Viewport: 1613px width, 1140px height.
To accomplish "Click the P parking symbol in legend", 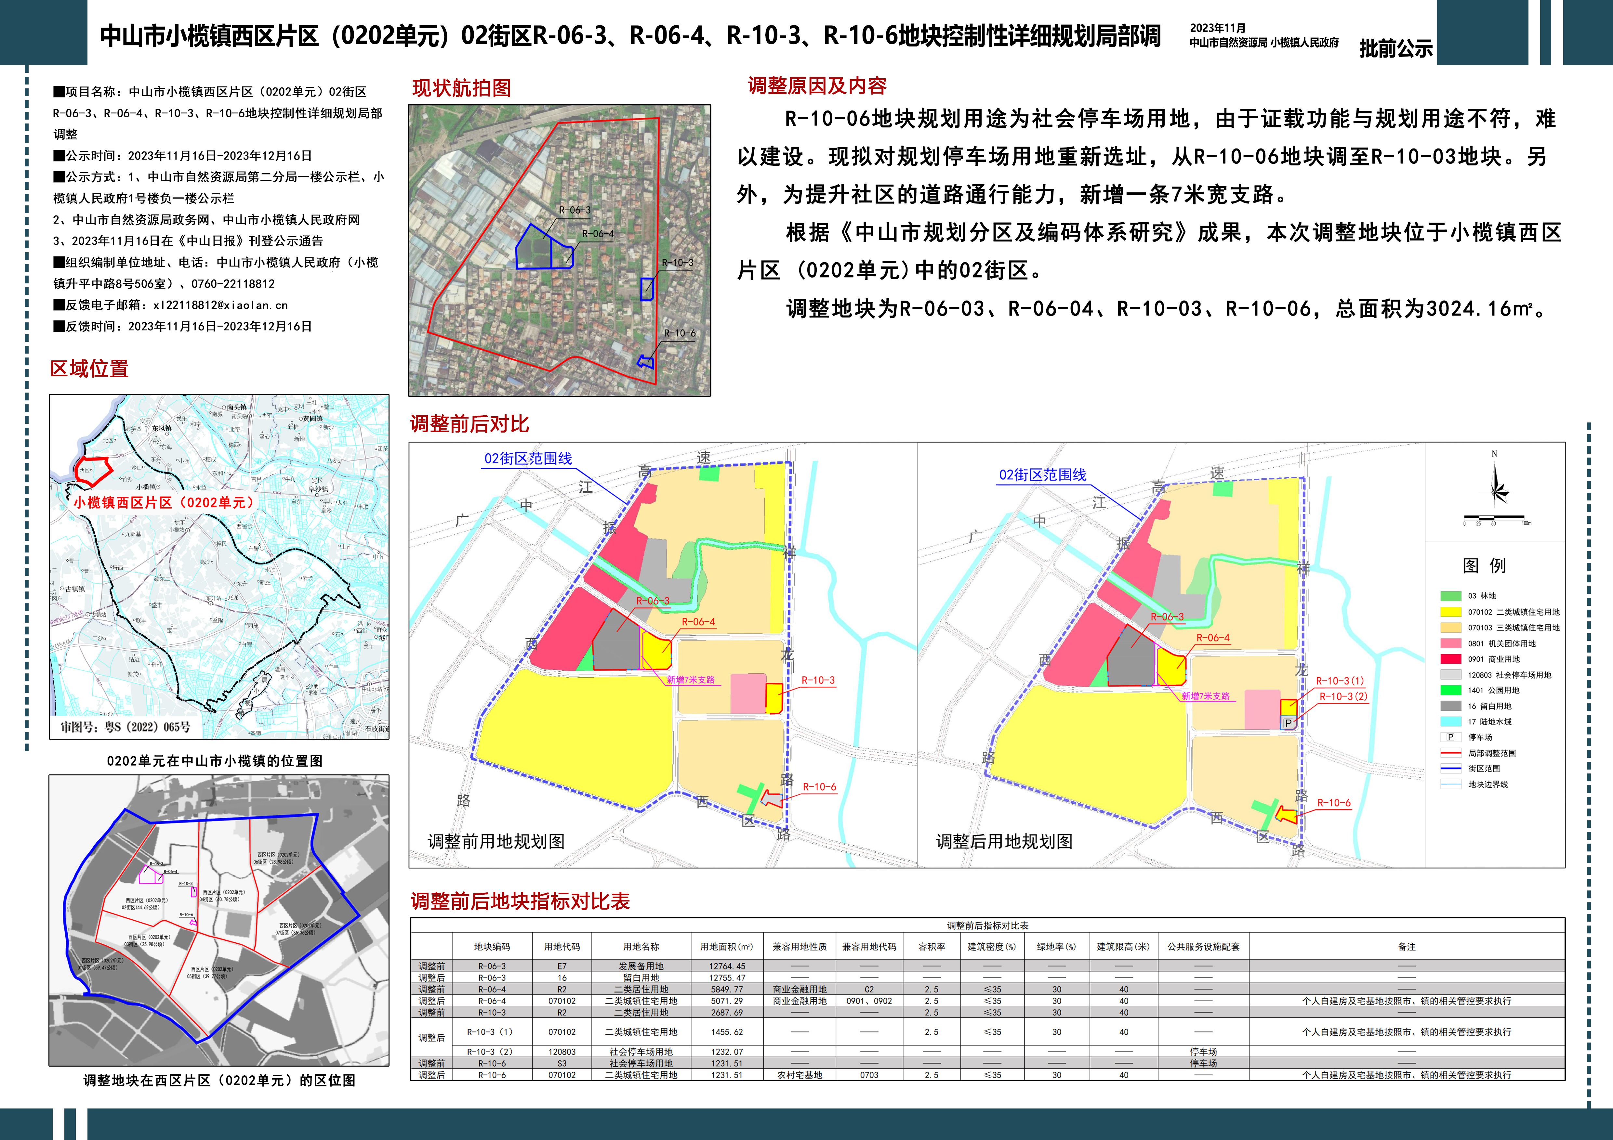I will (1450, 737).
